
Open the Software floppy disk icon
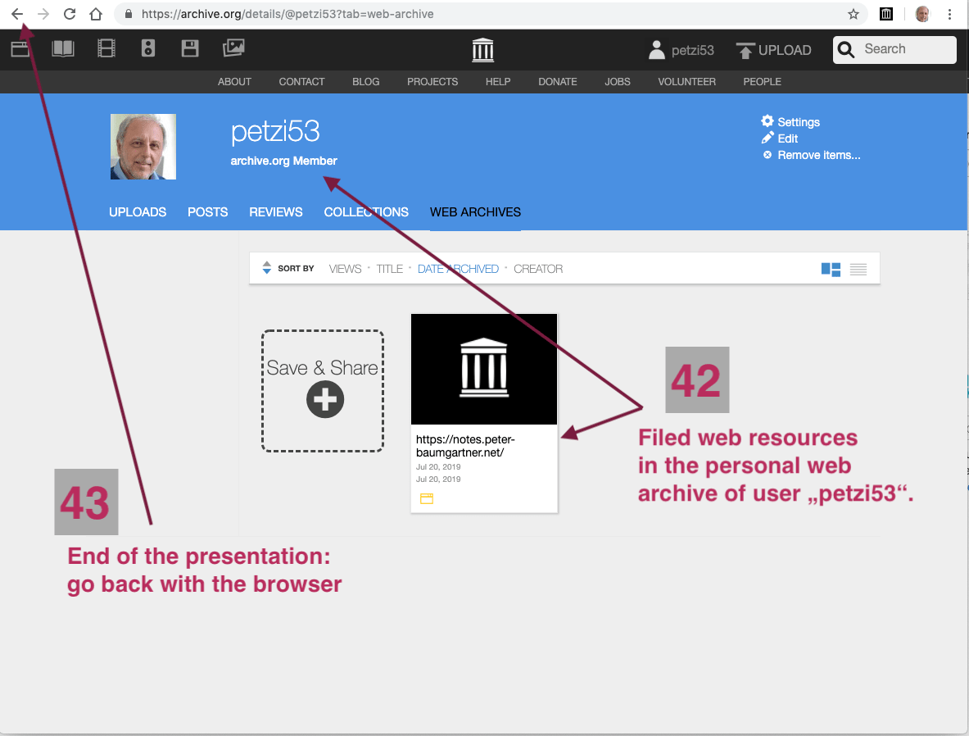(x=190, y=49)
